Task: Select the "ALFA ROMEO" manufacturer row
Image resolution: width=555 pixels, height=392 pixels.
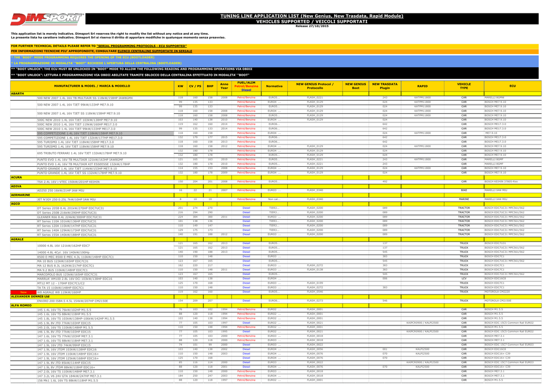Action: tap(276, 305)
